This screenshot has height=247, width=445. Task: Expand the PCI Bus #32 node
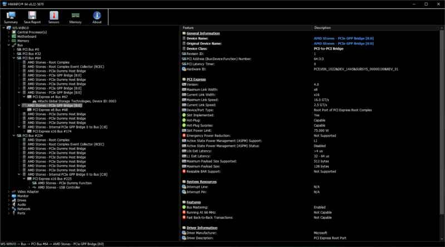[13, 53]
